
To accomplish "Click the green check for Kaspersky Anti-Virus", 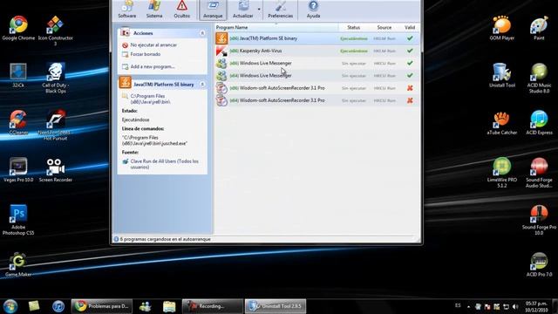I will click(410, 51).
